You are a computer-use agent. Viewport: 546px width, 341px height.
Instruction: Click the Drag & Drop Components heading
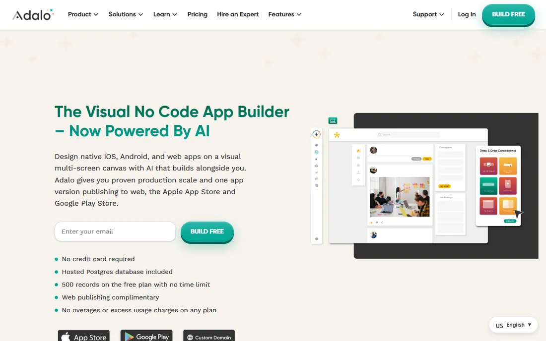click(x=498, y=151)
